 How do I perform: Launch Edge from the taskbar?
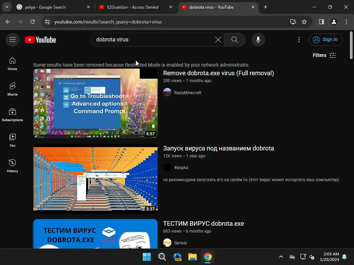click(x=177, y=257)
